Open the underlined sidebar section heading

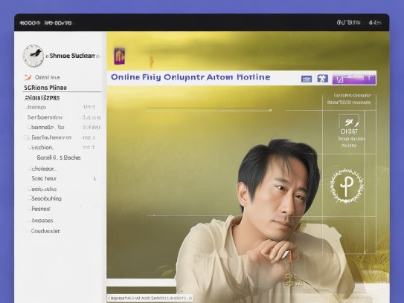tap(42, 98)
